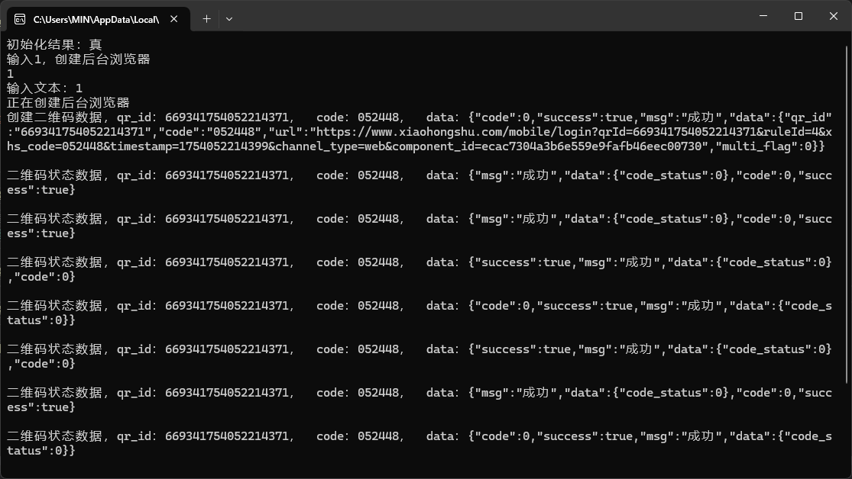Click the line '初始化结果: 真'
852x479 pixels.
coord(54,44)
